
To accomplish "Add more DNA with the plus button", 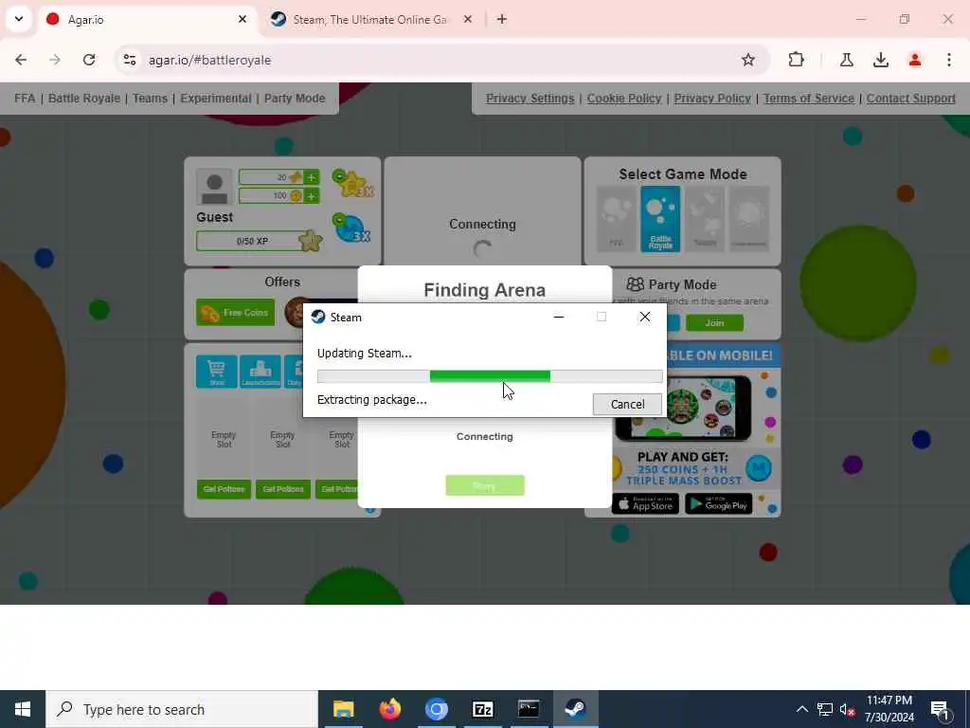I will point(311,177).
